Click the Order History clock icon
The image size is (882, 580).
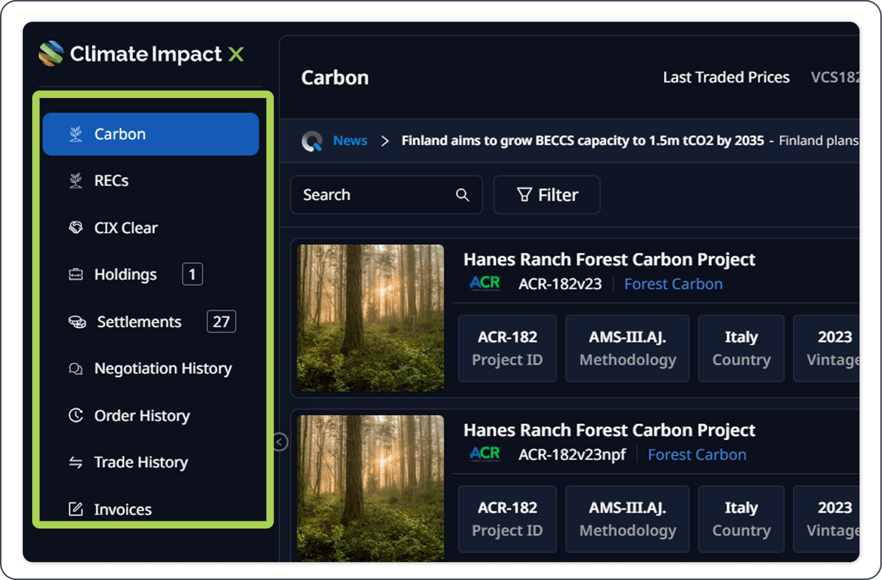[76, 416]
